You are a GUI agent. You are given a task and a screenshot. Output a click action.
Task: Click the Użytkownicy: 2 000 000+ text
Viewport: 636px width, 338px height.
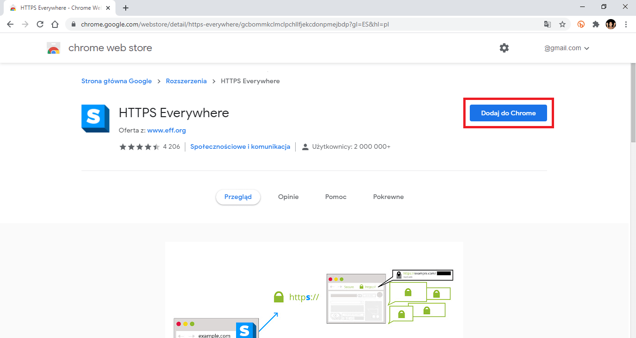pyautogui.click(x=352, y=146)
